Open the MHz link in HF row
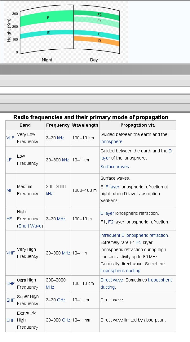This screenshot has height=342, width=190. click(61, 219)
